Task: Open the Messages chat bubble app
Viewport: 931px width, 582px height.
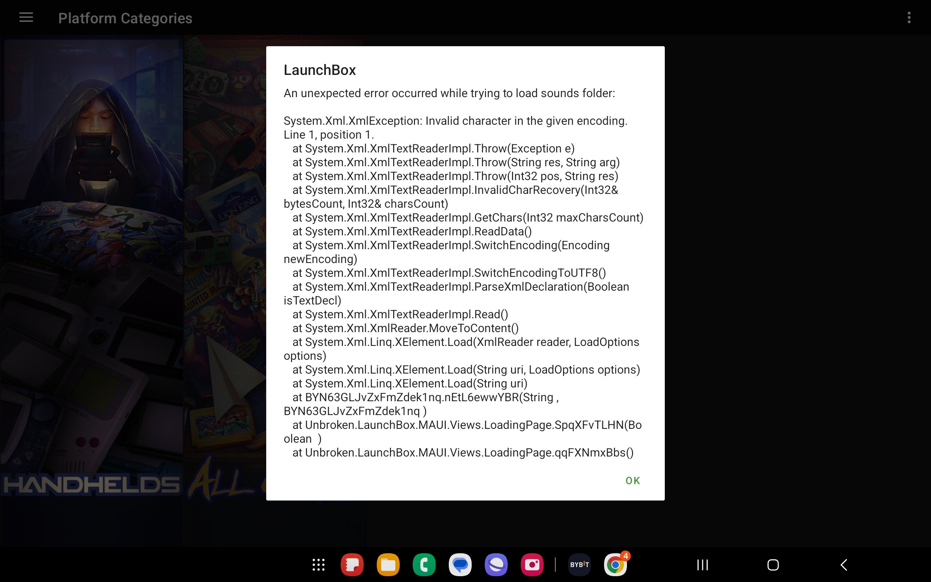Action: click(x=460, y=565)
